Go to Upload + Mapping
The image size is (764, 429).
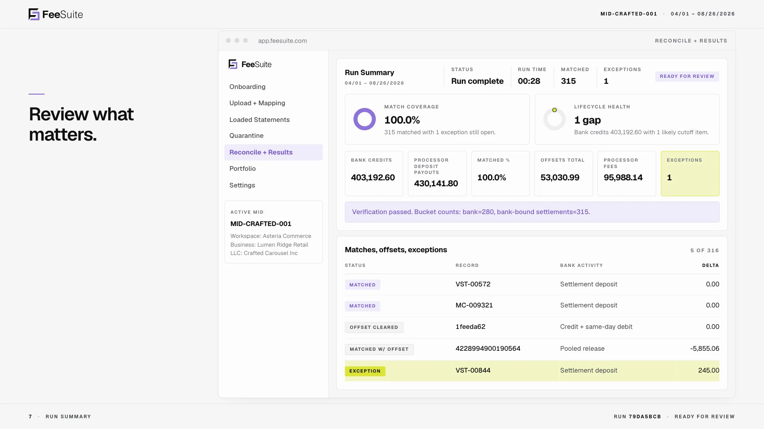point(257,103)
